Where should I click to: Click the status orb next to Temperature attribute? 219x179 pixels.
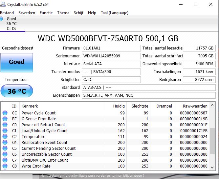pyautogui.click(x=5, y=137)
